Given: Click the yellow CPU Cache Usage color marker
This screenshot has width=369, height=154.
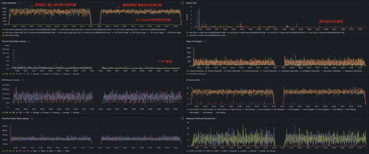Looking at the screenshot, I should 3,35.
